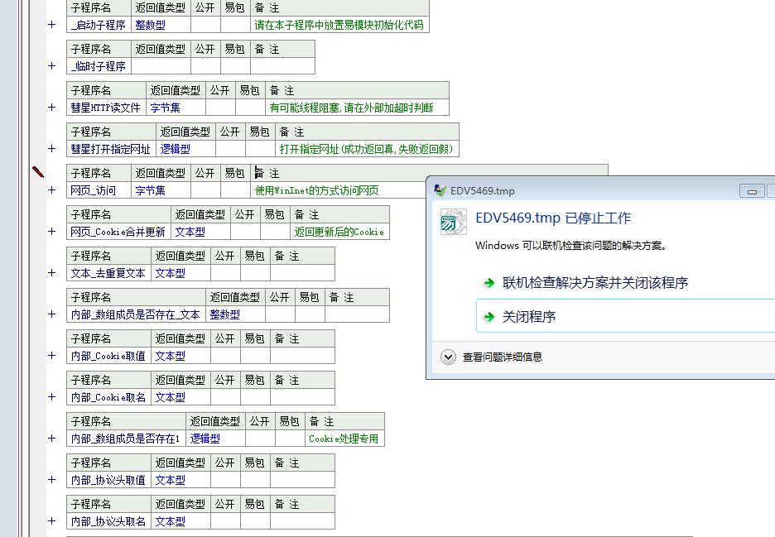This screenshot has height=537, width=775.
Task: Expand the 内部_数组成员是否存在1 plus sign
Action: coord(52,439)
